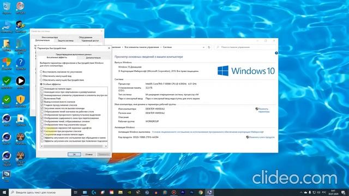This screenshot has width=349, height=196.
Task: Select the folder with person desktop icon
Action: point(7,45)
